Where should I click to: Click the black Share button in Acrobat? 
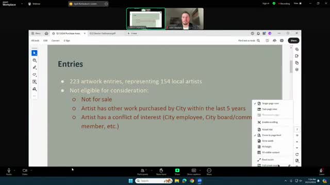(293, 41)
